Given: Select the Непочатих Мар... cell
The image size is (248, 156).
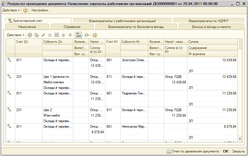Looking at the screenshot, I should pos(134,127).
